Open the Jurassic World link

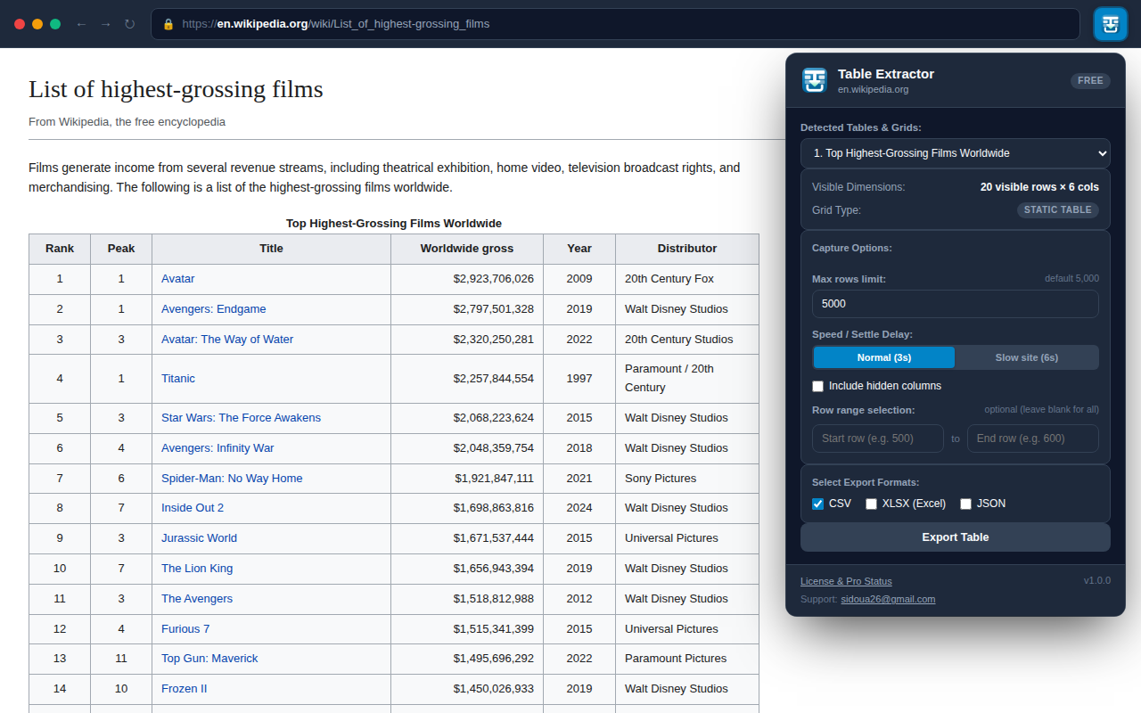click(x=199, y=538)
